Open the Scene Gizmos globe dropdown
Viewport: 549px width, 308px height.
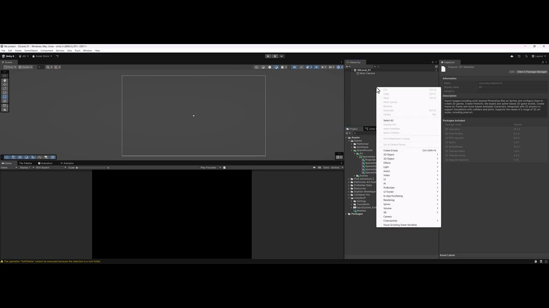pos(339,67)
